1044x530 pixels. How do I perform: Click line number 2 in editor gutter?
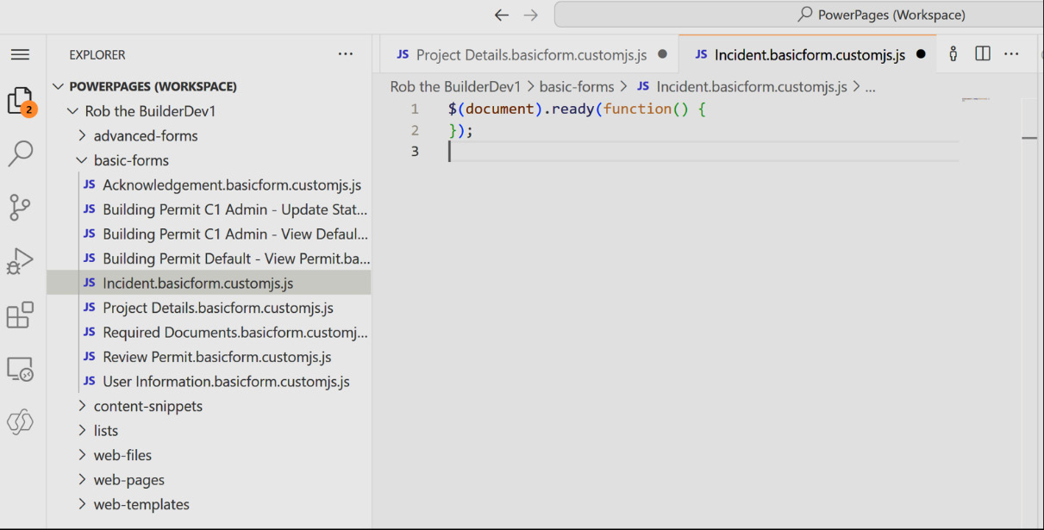[415, 130]
